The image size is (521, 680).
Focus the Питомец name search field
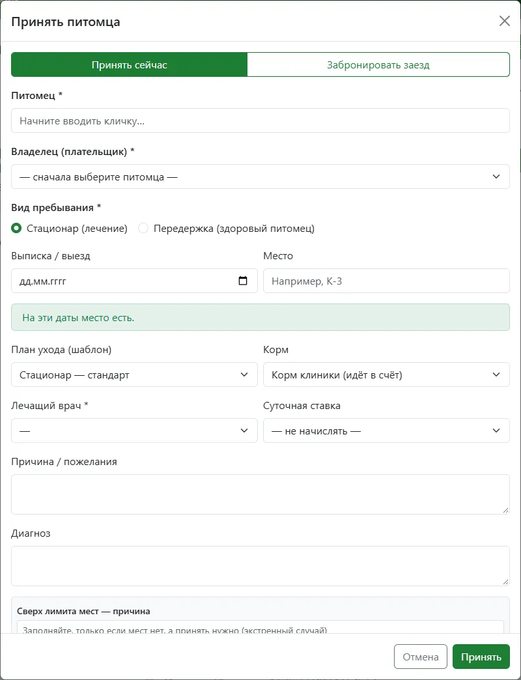(260, 120)
